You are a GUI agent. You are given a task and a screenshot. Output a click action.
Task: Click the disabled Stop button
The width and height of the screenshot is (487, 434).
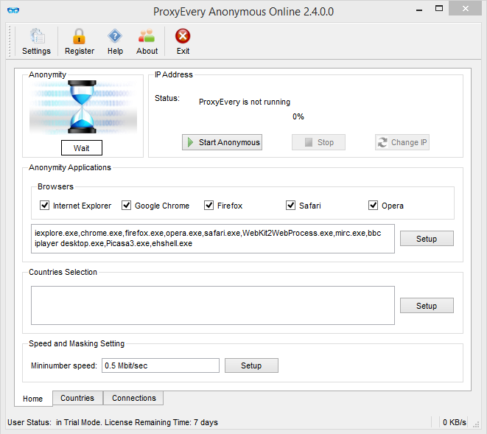click(x=318, y=142)
